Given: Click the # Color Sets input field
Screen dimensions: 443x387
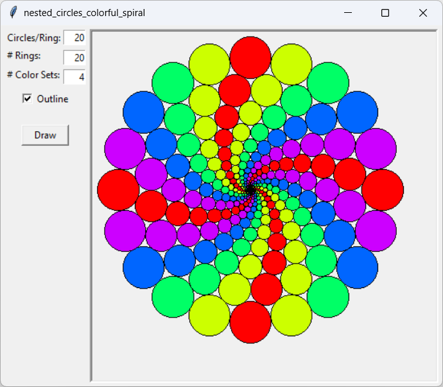Looking at the screenshot, I should click(74, 76).
